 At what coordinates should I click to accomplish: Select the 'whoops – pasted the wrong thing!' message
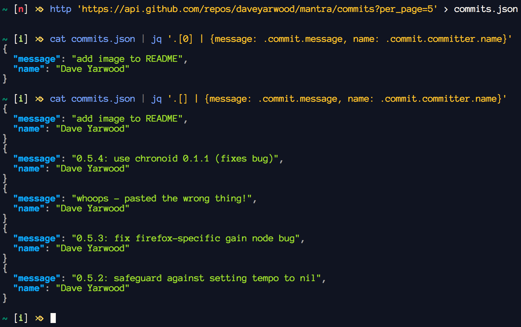click(162, 198)
